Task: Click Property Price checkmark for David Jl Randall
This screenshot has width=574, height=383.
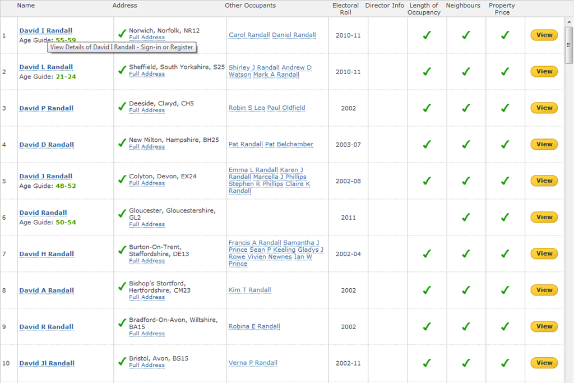Action: pyautogui.click(x=505, y=363)
